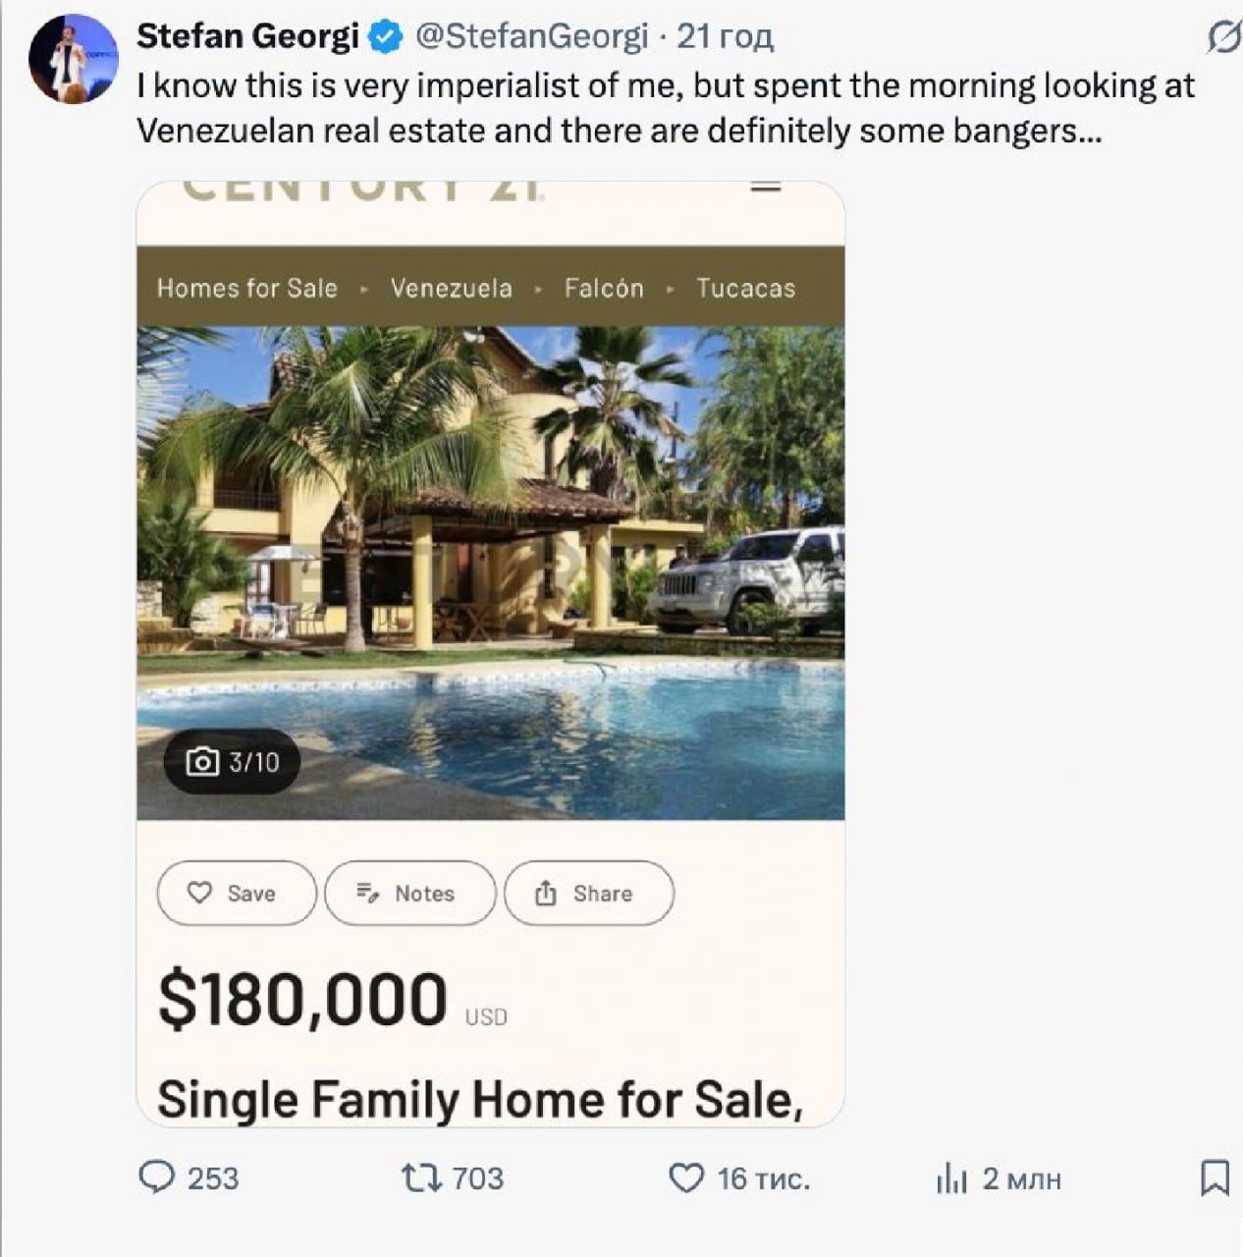This screenshot has width=1243, height=1257.
Task: Select the Venezuela breadcrumb item
Action: pyautogui.click(x=451, y=288)
